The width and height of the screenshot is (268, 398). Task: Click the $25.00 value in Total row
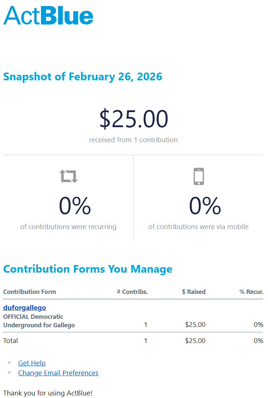click(195, 340)
